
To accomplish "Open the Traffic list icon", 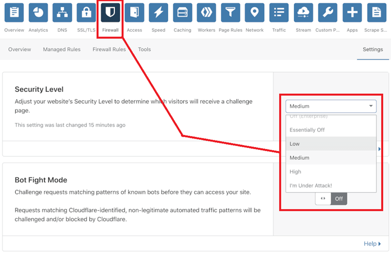I will click(x=279, y=13).
